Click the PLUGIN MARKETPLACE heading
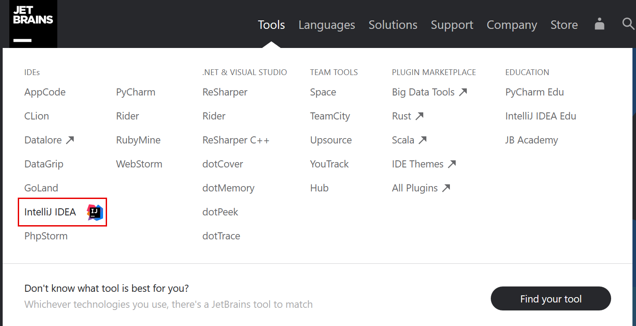This screenshot has width=636, height=326. (x=434, y=72)
